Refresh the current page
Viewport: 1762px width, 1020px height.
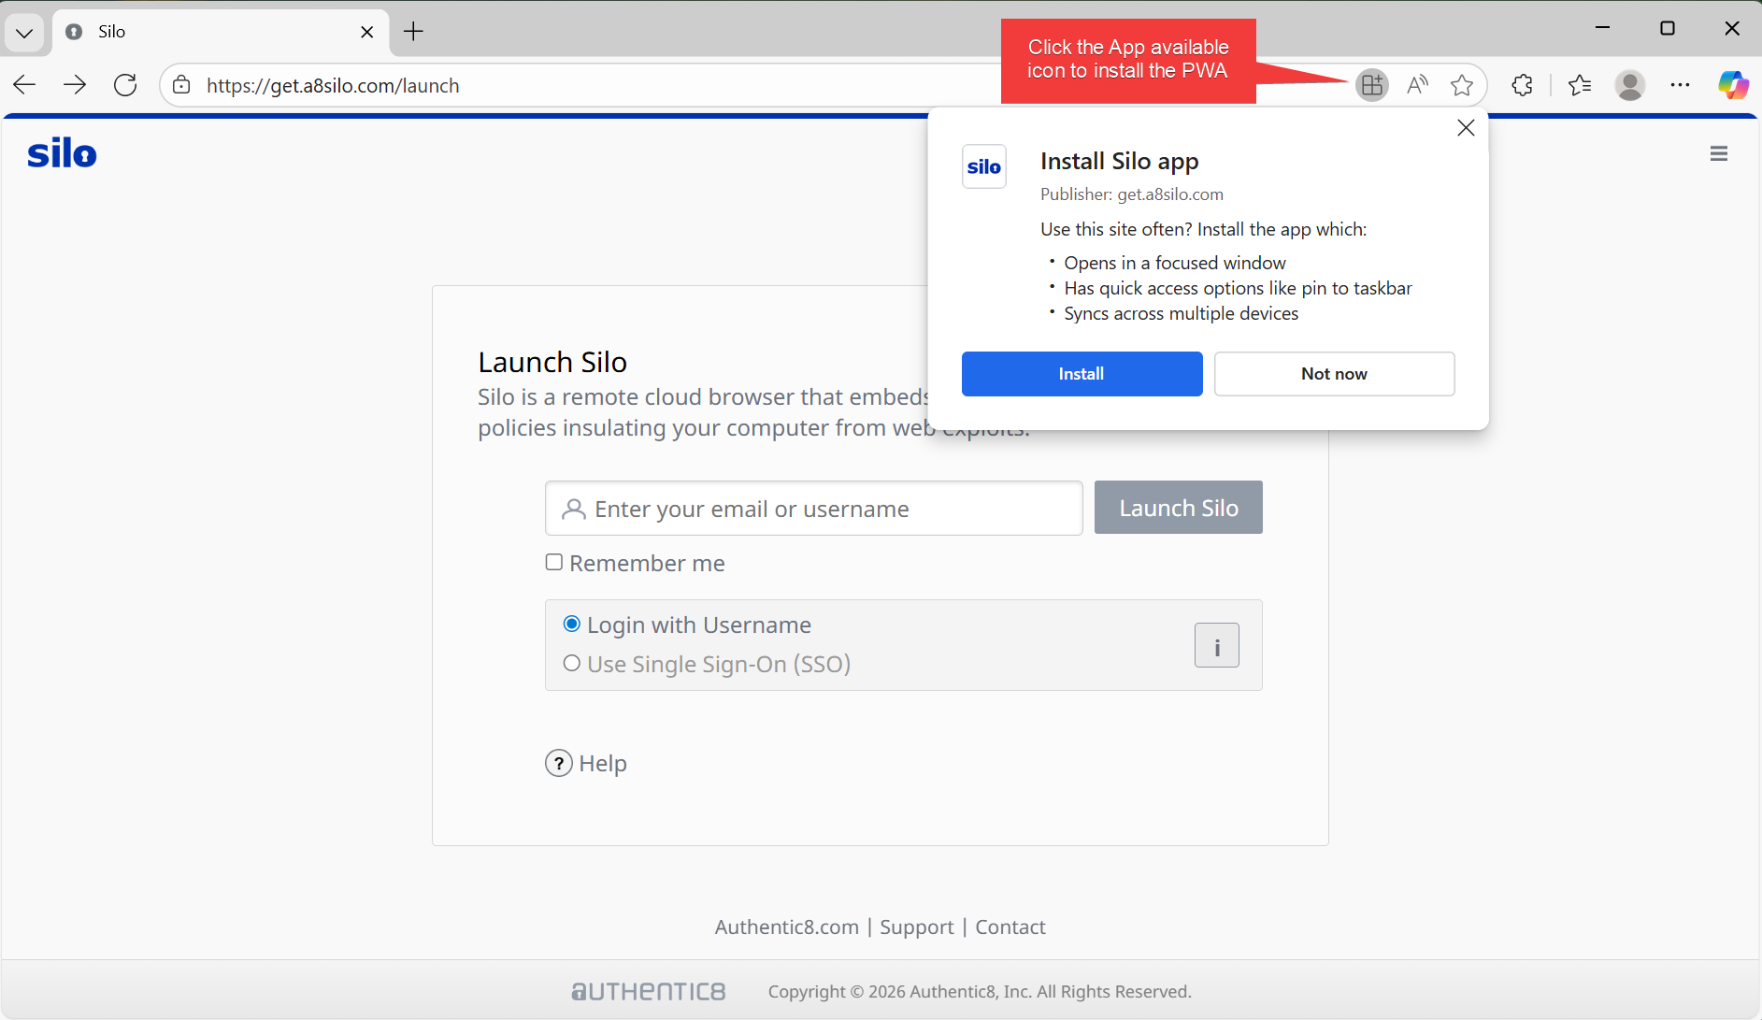point(125,85)
